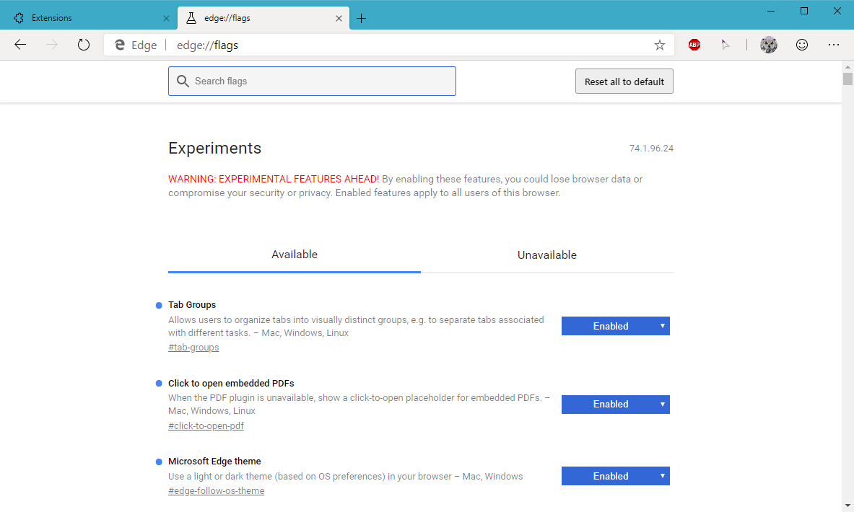Screen dimensions: 854x512
Task: Select the Available tab
Action: [295, 255]
